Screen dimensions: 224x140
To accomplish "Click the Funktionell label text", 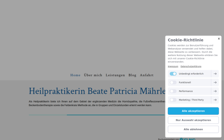I will click(185, 83).
